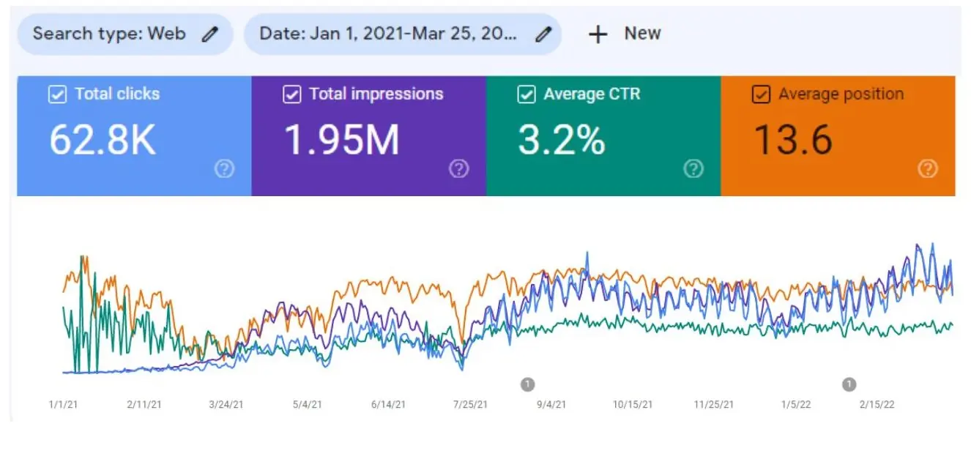
Task: Open help icon on Average CTR card
Action: (693, 169)
